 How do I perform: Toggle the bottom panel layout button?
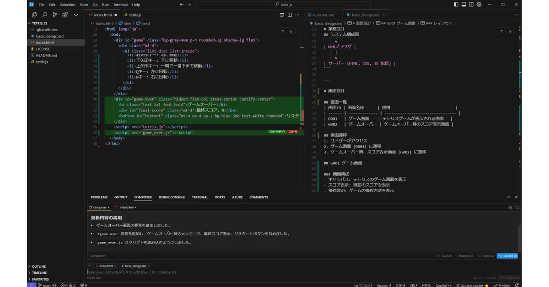click(x=463, y=5)
